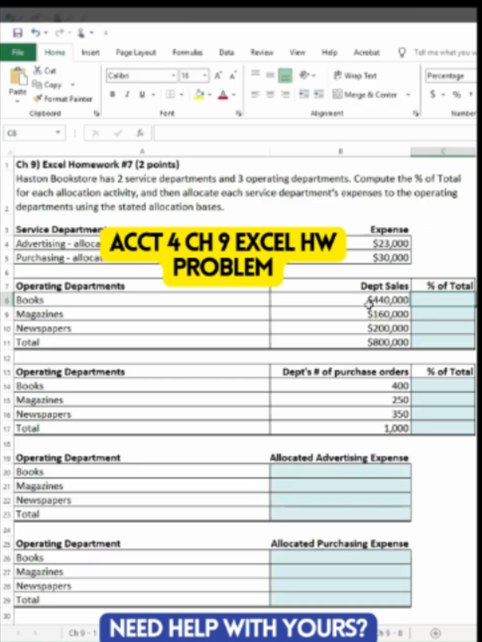Center text horizontally
This screenshot has width=482, height=642.
click(x=270, y=95)
